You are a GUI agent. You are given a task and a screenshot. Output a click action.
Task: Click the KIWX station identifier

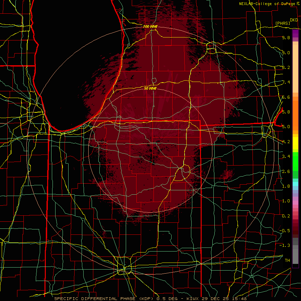pyautogui.click(x=193, y=299)
